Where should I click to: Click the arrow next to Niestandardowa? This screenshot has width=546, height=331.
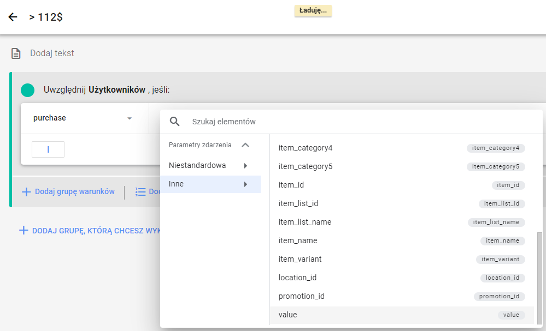tap(245, 166)
